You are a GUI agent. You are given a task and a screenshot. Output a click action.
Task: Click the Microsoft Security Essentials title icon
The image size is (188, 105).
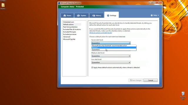click(x=59, y=3)
